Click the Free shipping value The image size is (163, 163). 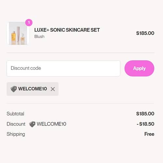pos(149,134)
